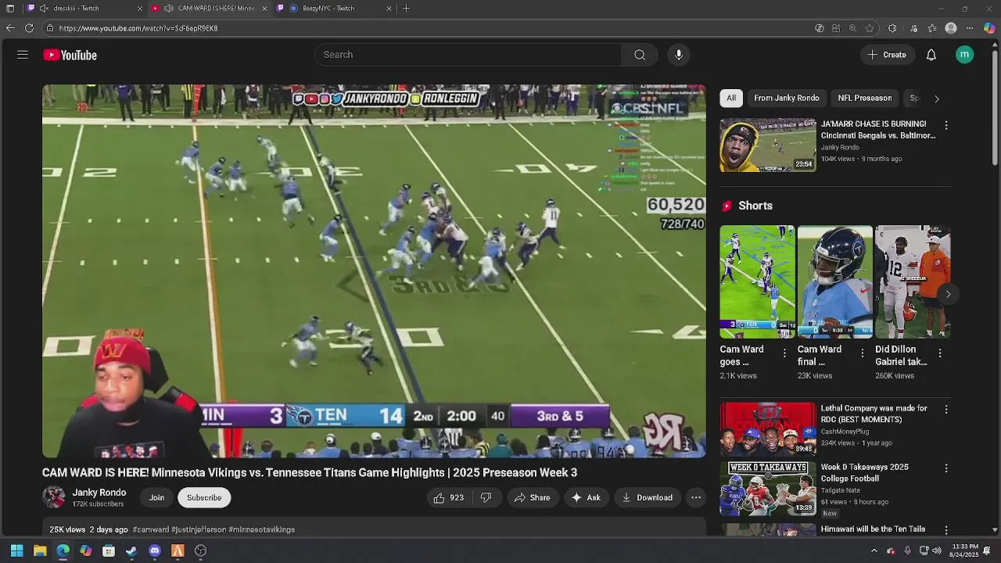Start voice search with microphone icon
Screen dimensions: 1001x563
point(679,55)
